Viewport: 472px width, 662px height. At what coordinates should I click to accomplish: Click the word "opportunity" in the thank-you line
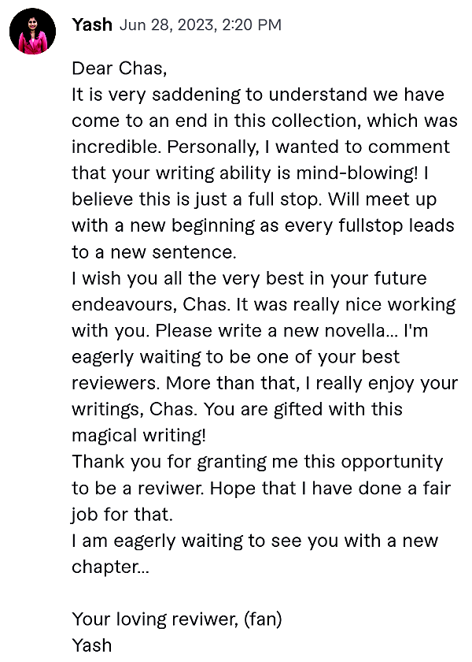click(x=392, y=462)
